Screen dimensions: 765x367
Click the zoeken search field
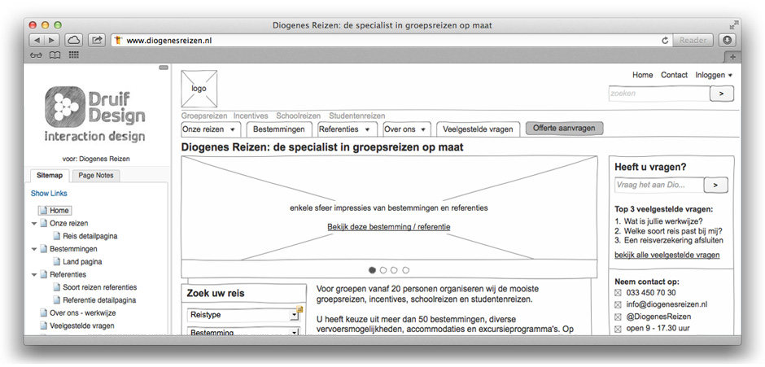pyautogui.click(x=658, y=94)
